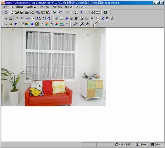Select the eyedropper color picker tool

(95, 24)
